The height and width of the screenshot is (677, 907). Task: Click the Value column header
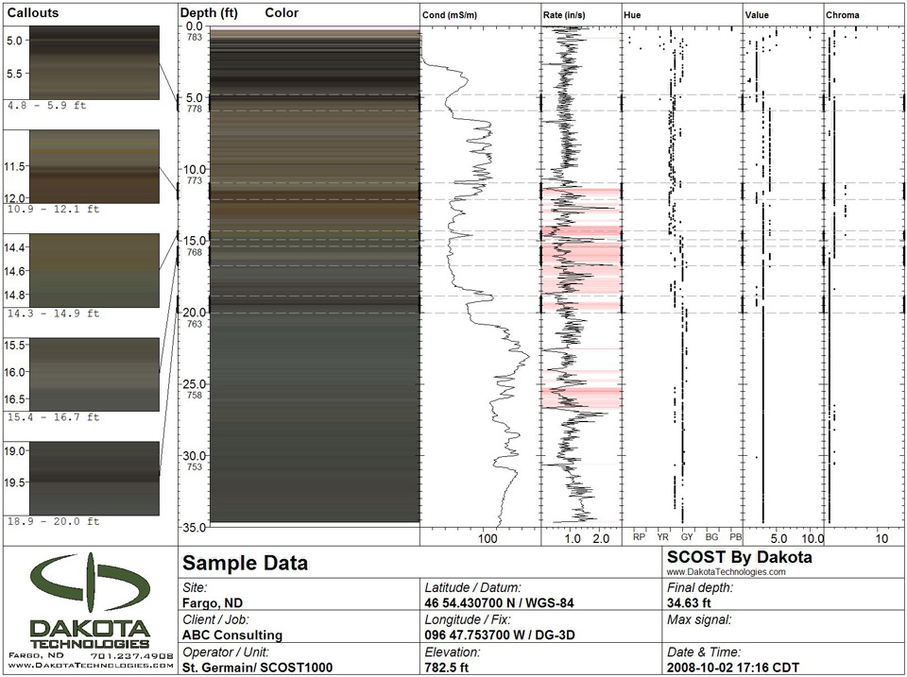(757, 16)
